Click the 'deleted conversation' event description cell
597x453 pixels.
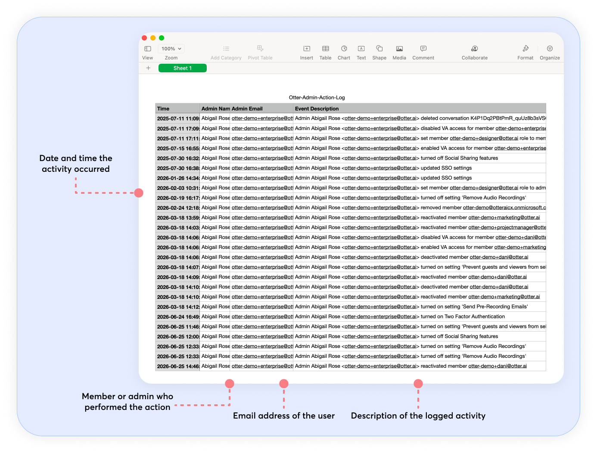[x=420, y=118]
